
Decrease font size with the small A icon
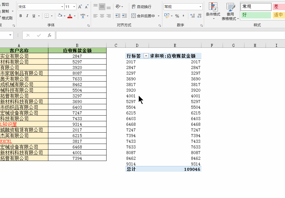coord(87,7)
